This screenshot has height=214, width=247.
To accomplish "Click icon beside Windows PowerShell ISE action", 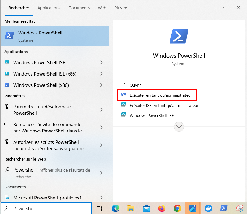I will [x=123, y=115].
